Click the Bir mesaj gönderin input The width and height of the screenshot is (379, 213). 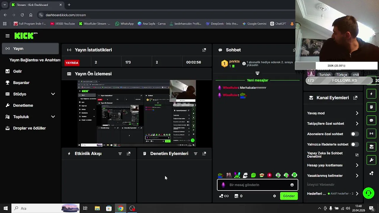pos(257,185)
